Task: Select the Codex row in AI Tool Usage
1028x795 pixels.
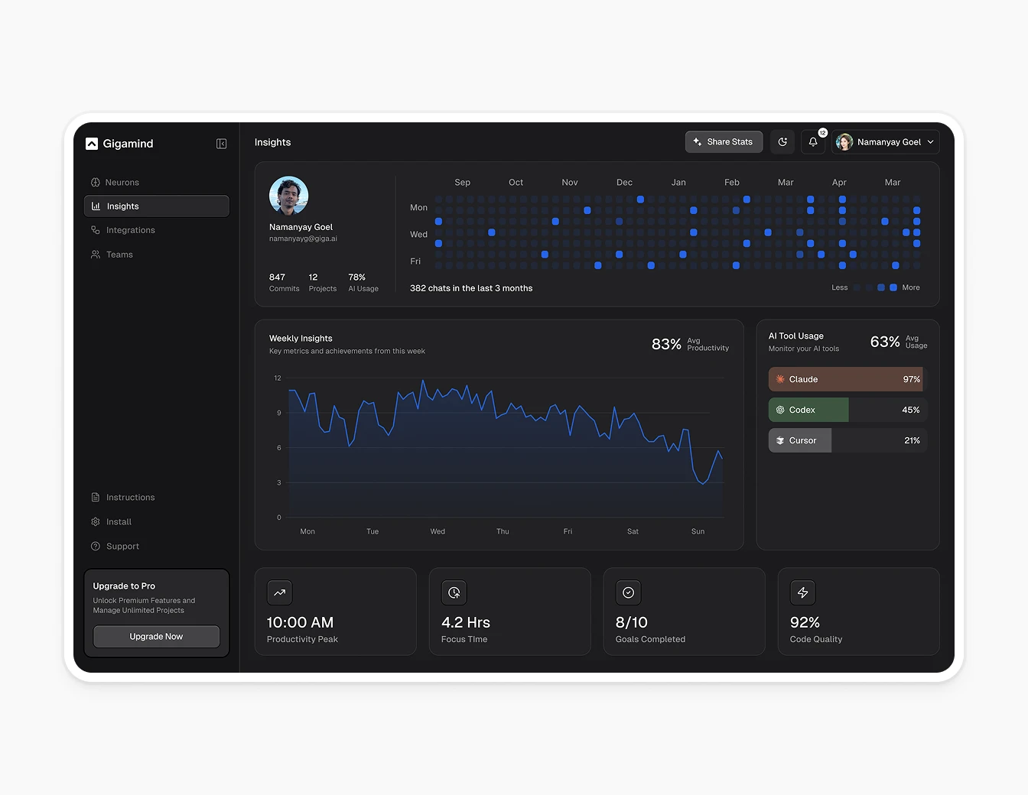Action: (x=808, y=410)
